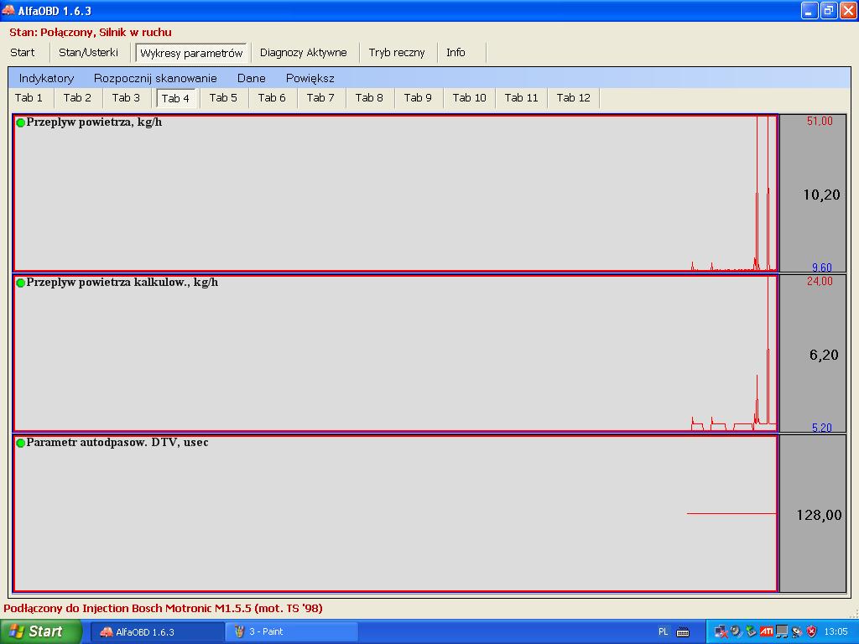This screenshot has width=859, height=644.
Task: Open the Info tab
Action: pyautogui.click(x=456, y=53)
